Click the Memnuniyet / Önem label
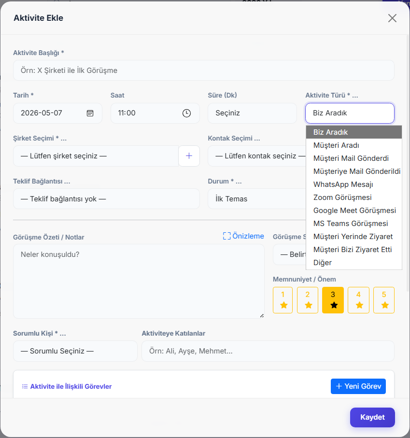Image resolution: width=410 pixels, height=438 pixels. click(304, 279)
